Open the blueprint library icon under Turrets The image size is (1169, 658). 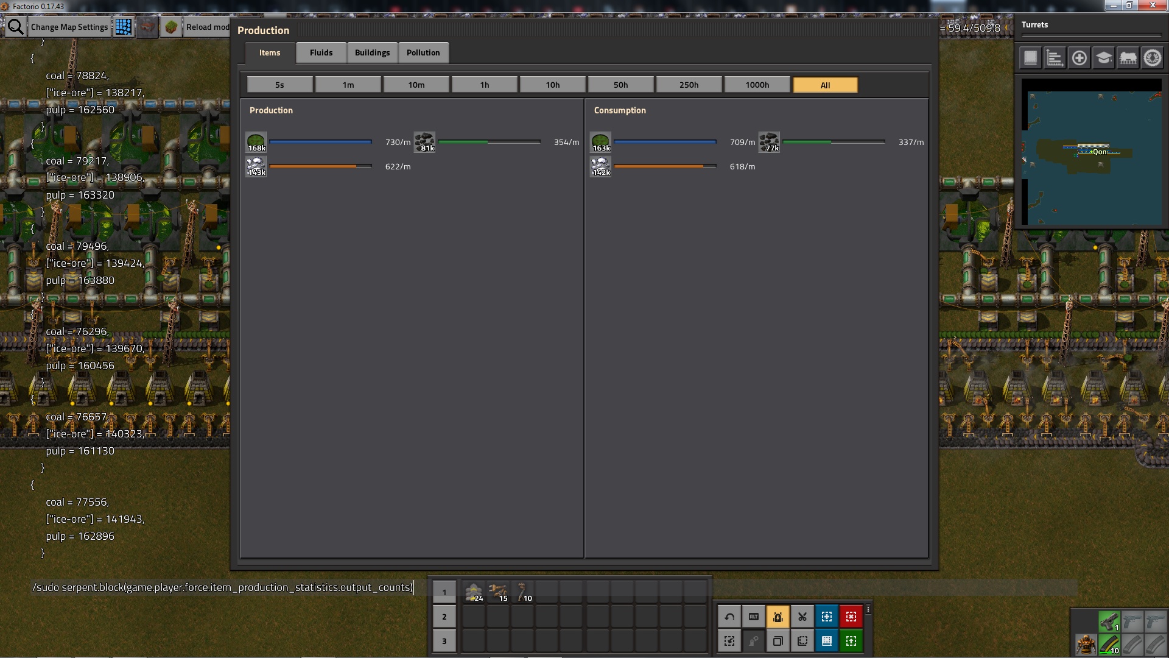pos(1030,58)
